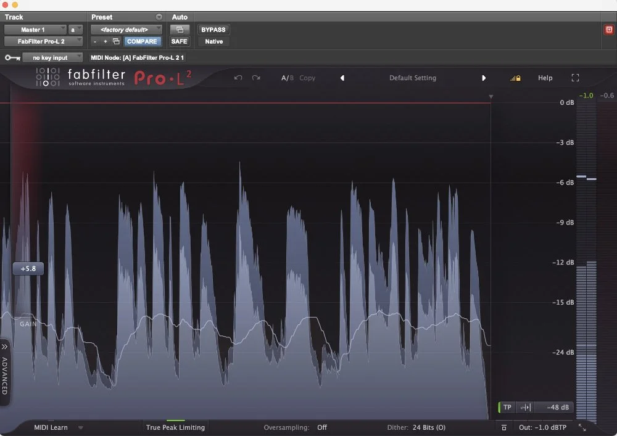Open the plug-in automation enable icon
Screen dimensions: 617x436
click(180, 30)
